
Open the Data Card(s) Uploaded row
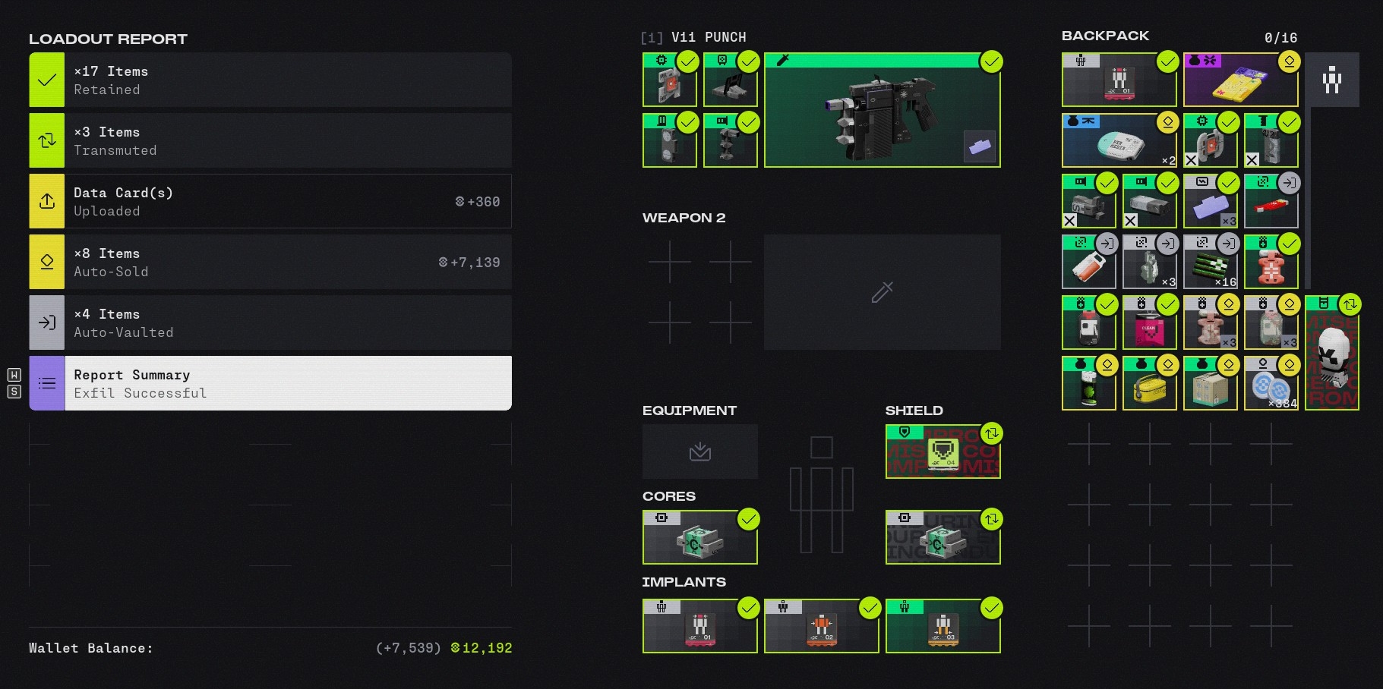coord(270,201)
